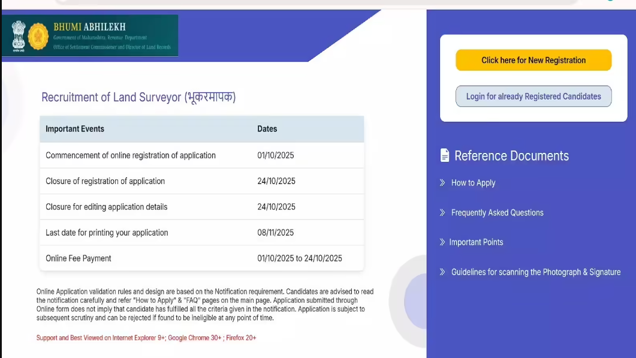Image resolution: width=636 pixels, height=358 pixels.
Task: Click the Recruitment of Land Surveyor heading
Action: (x=138, y=97)
